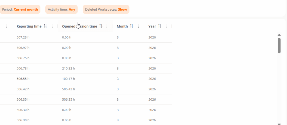Select the 507.23 h reporting time cell
The height and width of the screenshot is (125, 287).
(x=23, y=37)
